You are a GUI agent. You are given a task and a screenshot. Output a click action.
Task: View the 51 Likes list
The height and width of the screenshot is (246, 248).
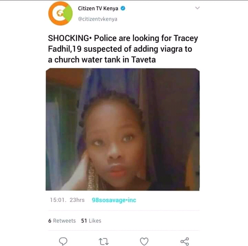[91, 221]
